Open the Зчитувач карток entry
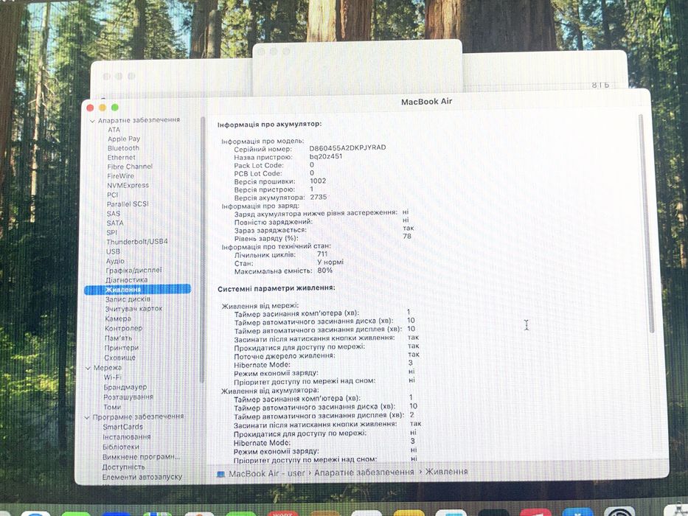688x516 pixels. point(133,309)
